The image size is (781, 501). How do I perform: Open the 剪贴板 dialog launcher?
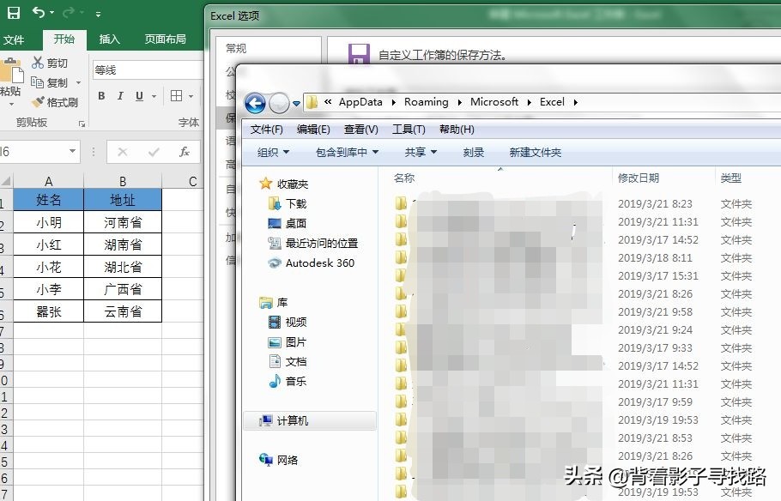click(x=82, y=124)
